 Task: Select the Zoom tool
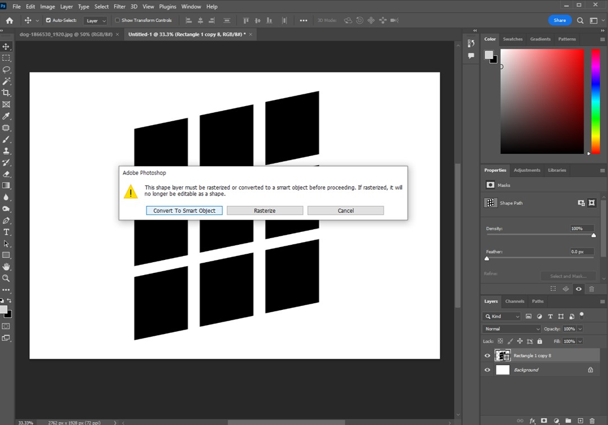click(6, 278)
